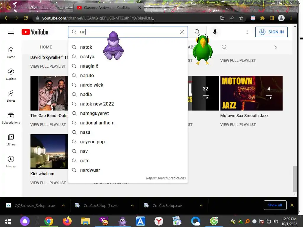Open Windows Start menu
Image resolution: width=303 pixels, height=227 pixels.
(8, 221)
